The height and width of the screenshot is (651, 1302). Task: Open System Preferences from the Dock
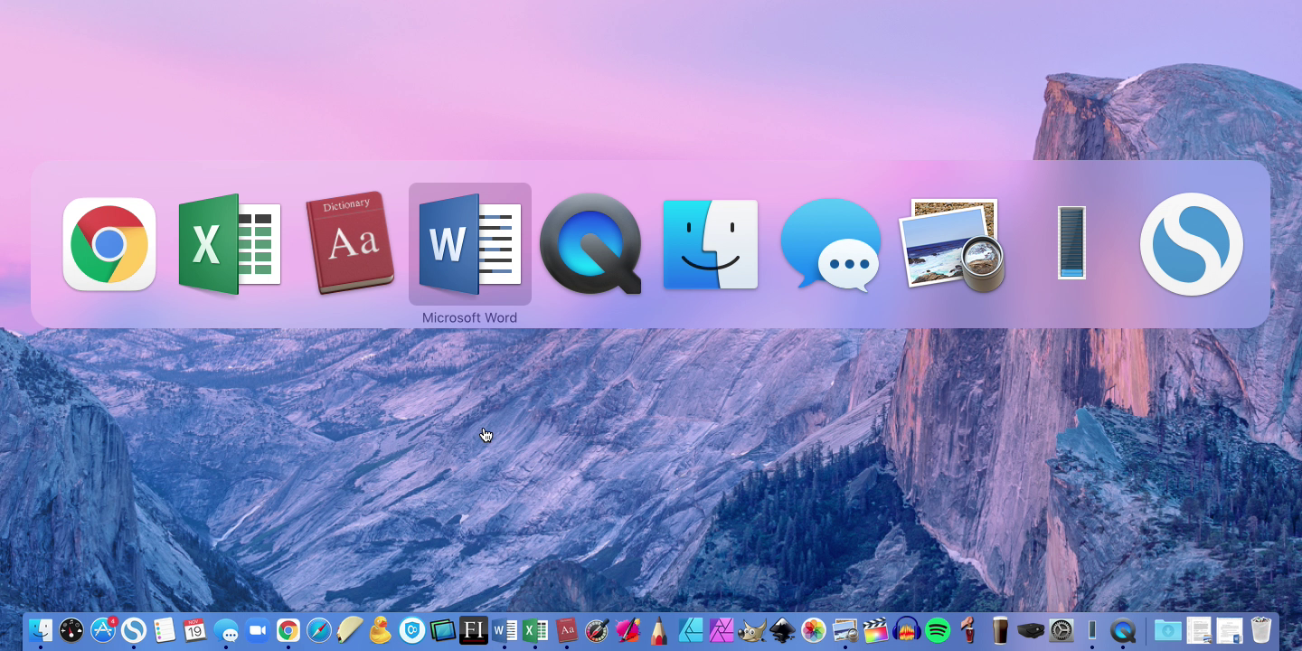(1061, 630)
